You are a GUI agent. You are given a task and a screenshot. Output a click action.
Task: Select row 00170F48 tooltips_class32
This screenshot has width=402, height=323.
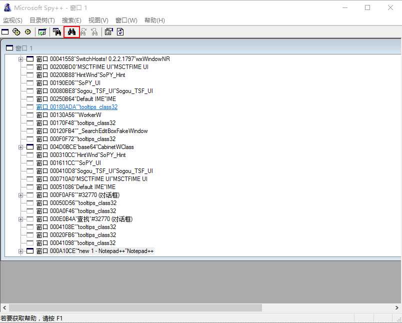point(76,123)
